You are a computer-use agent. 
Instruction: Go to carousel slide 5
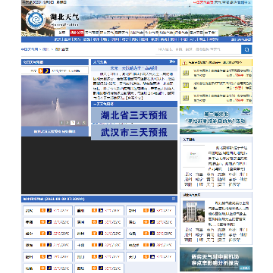[x=84, y=123]
